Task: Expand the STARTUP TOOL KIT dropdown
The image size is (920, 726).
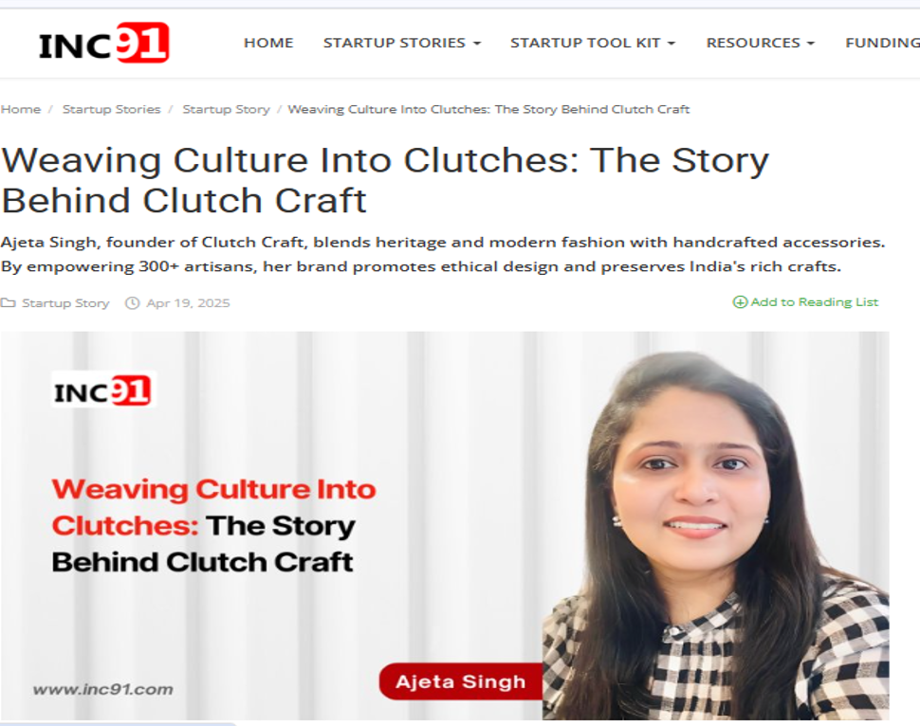Action: coord(593,43)
